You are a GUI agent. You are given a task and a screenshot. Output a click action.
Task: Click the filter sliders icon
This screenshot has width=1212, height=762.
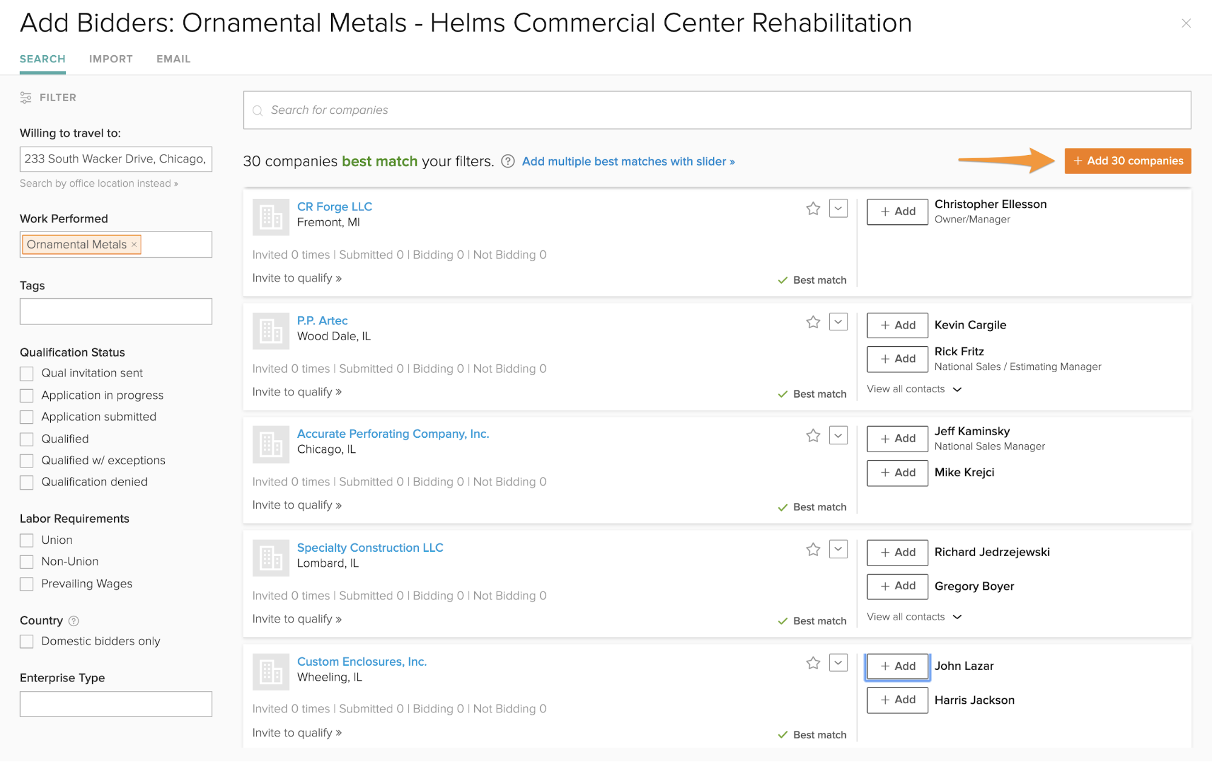(25, 98)
